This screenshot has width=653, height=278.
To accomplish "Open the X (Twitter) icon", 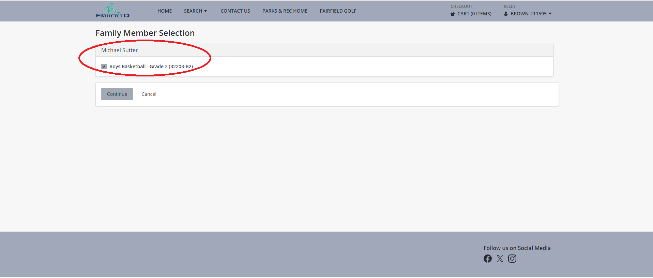I will [x=500, y=259].
